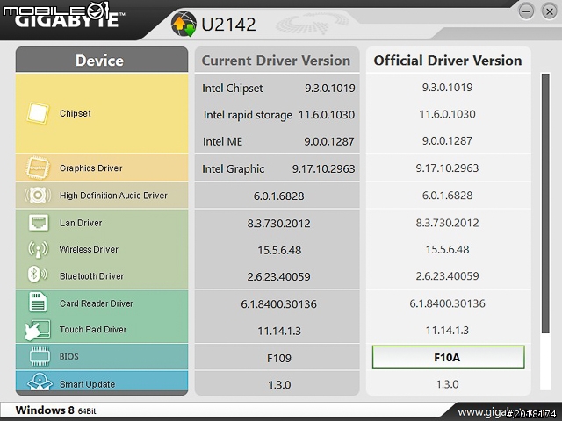
Task: Click current card reader version 6.1.8400.30136
Action: click(x=278, y=304)
